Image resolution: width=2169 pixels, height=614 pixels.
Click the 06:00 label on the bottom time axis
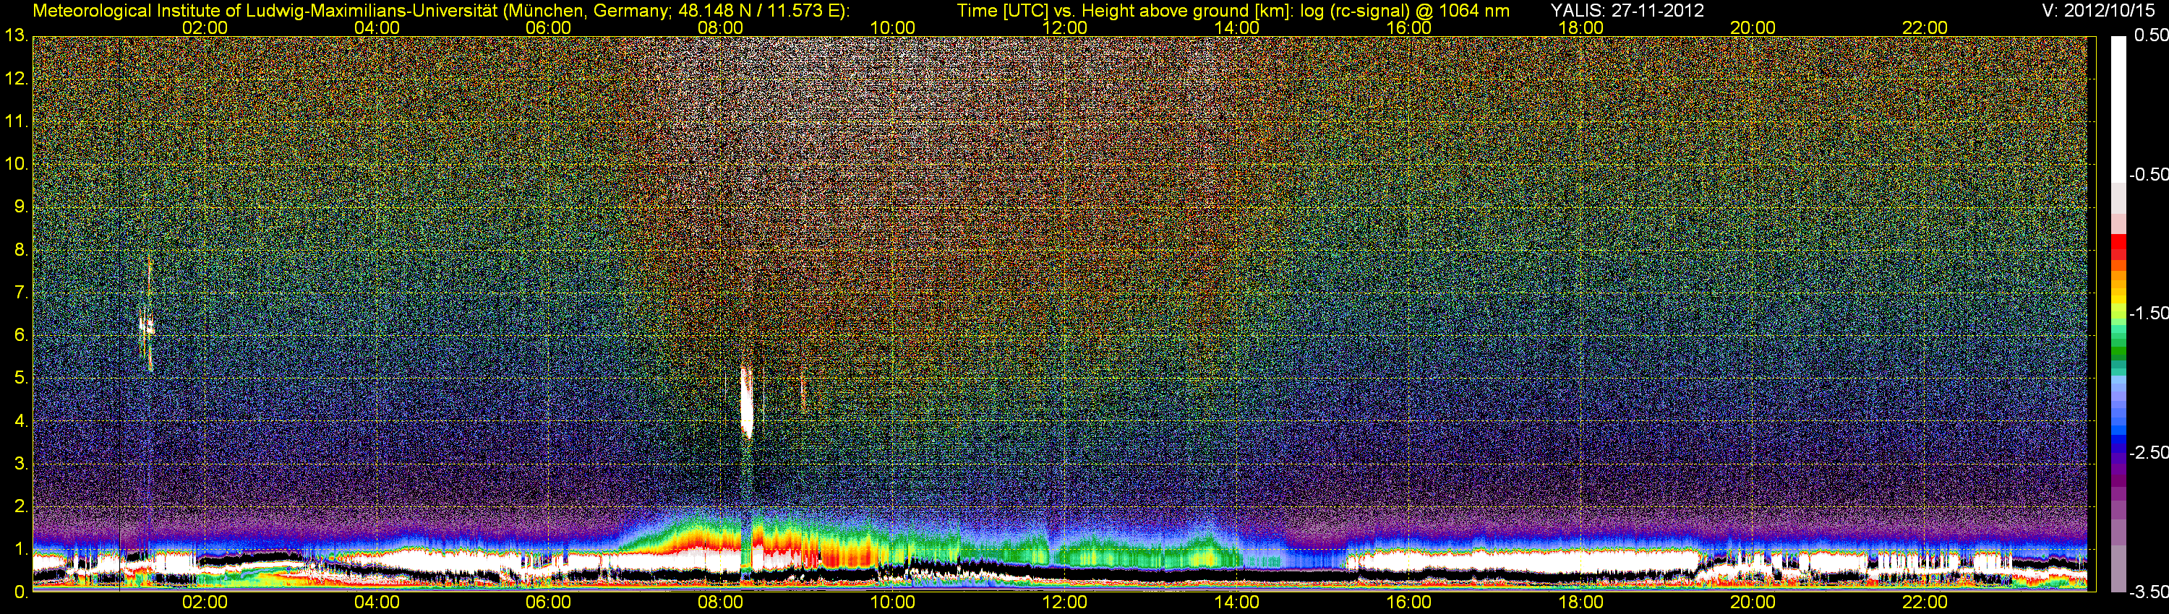click(x=548, y=602)
